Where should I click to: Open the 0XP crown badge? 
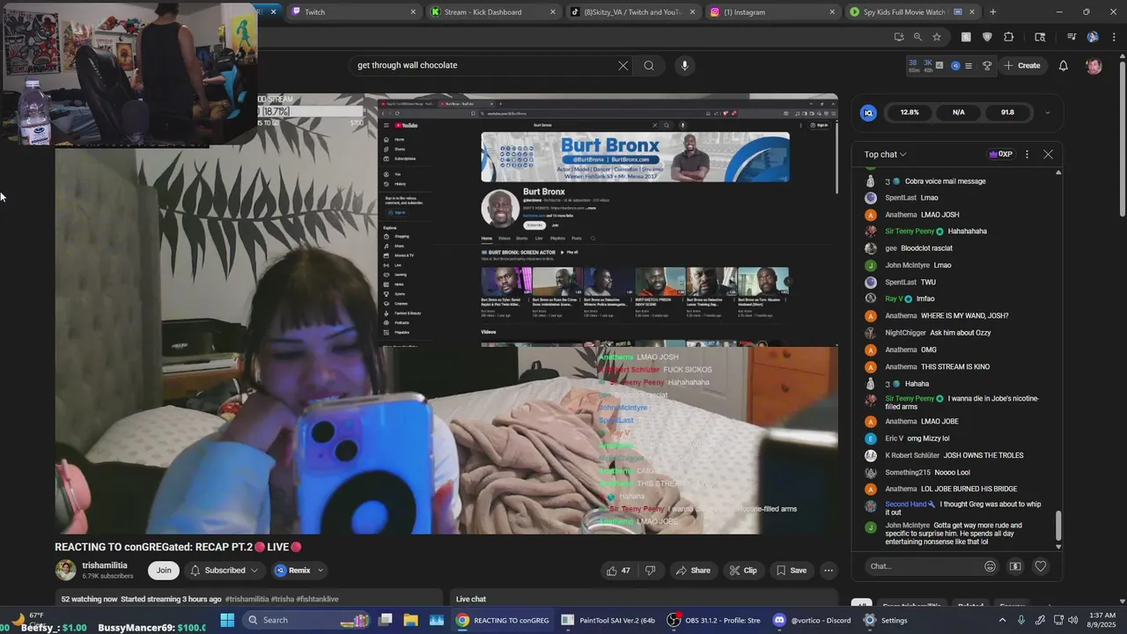pyautogui.click(x=1001, y=154)
